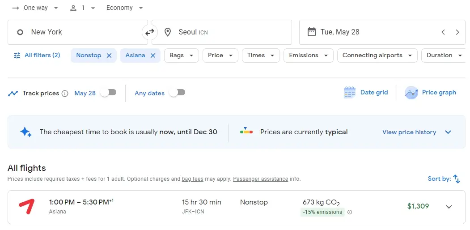The image size is (470, 230).
Task: Remove the Asiana filter chip
Action: [x=152, y=55]
